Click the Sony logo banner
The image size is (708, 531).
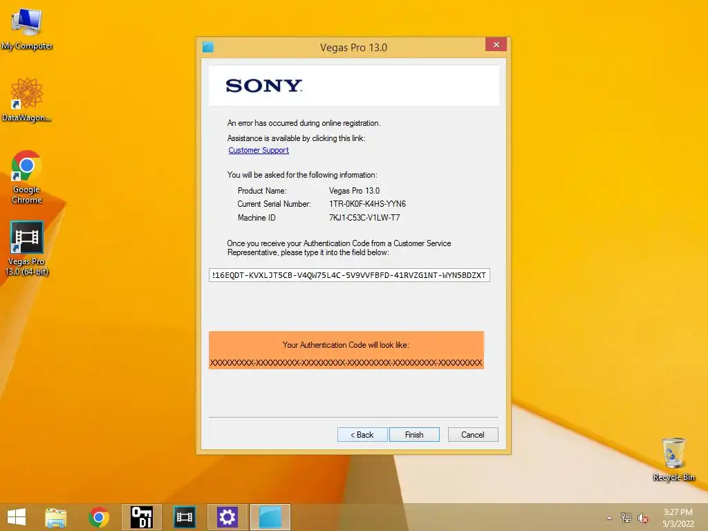tap(354, 86)
